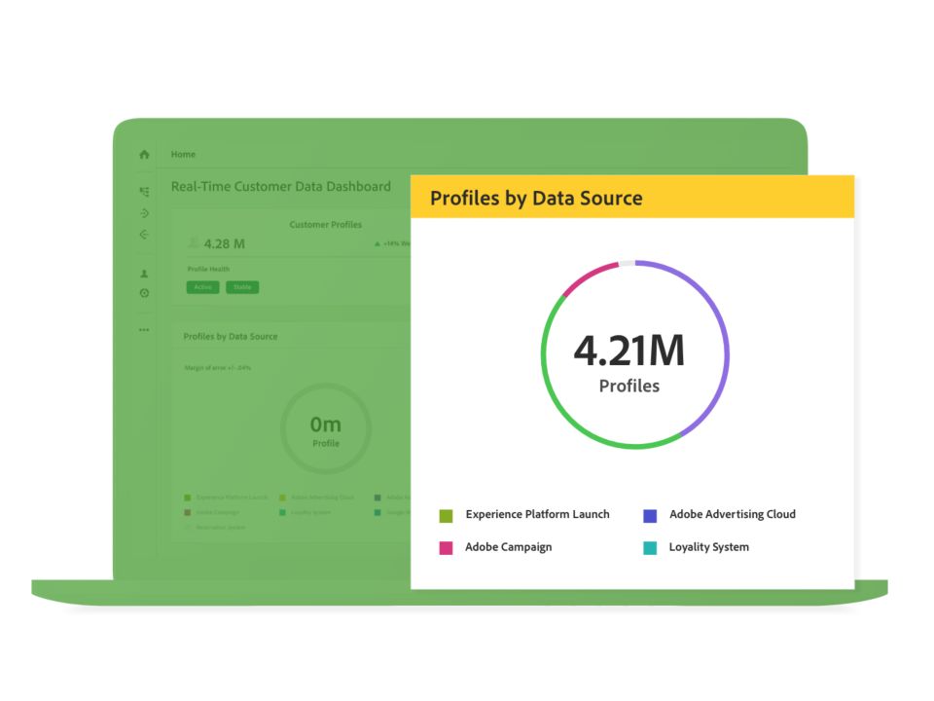Click the background Profiles by Data Source heading

pos(231,336)
